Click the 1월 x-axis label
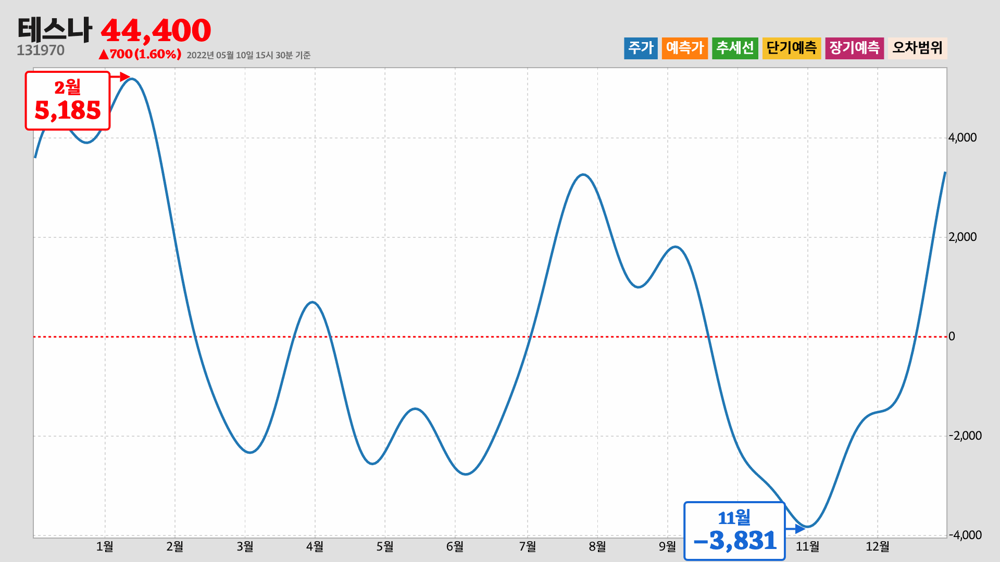The width and height of the screenshot is (1000, 562). click(105, 546)
